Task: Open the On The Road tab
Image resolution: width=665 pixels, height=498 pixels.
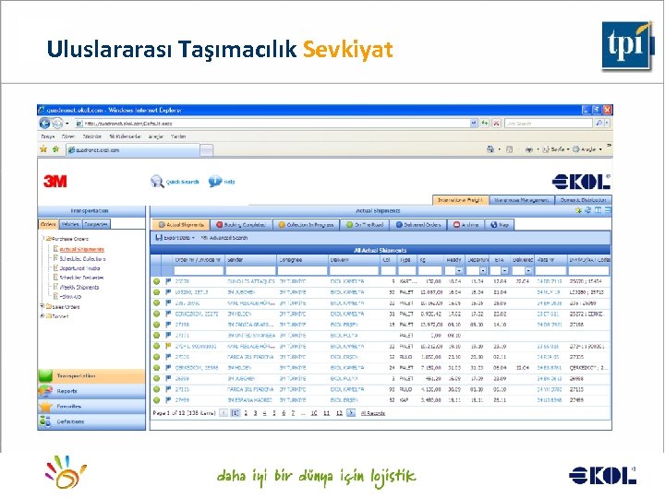Action: coord(365,225)
